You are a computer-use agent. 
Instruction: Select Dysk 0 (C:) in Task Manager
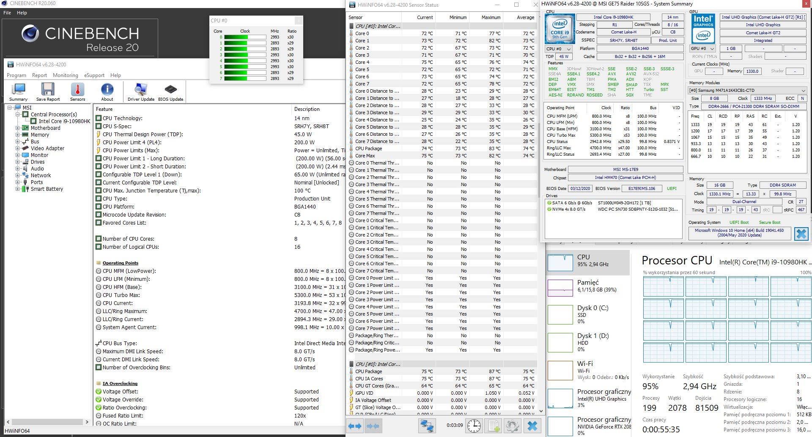588,314
